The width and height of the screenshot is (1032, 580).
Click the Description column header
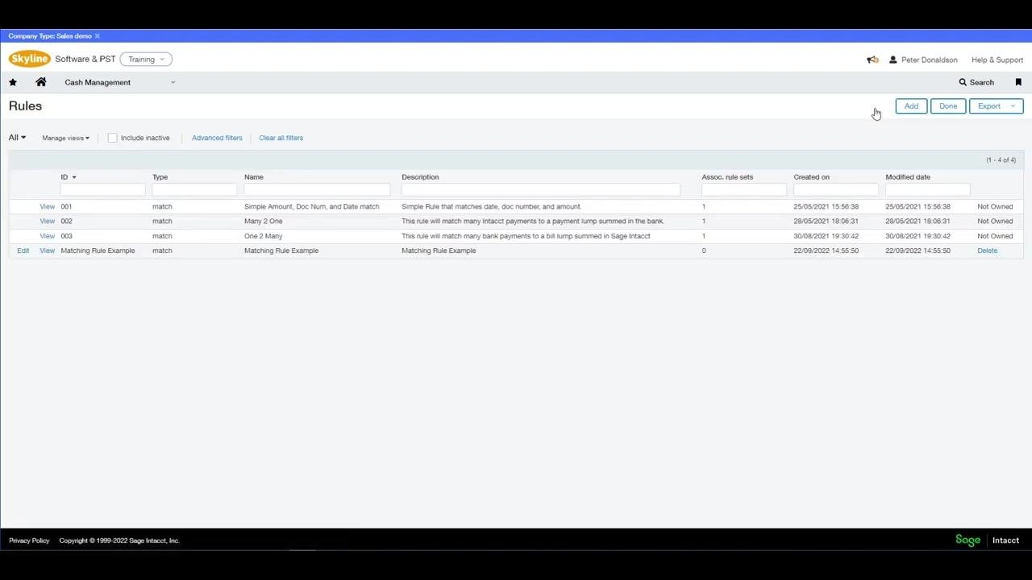pyautogui.click(x=420, y=177)
